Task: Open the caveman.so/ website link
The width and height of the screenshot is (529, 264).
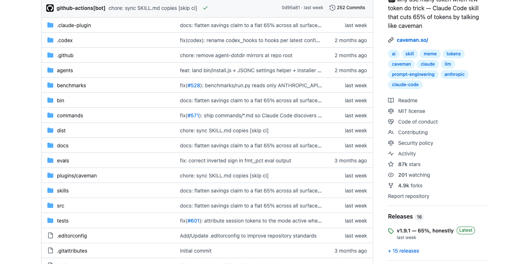Action: [x=413, y=40]
